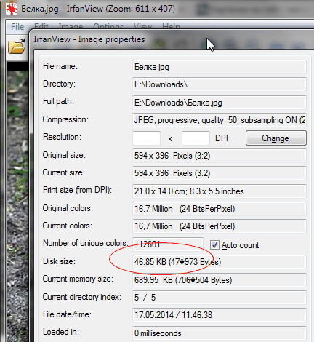Click the Original colors 16,7 Million value

220,209
